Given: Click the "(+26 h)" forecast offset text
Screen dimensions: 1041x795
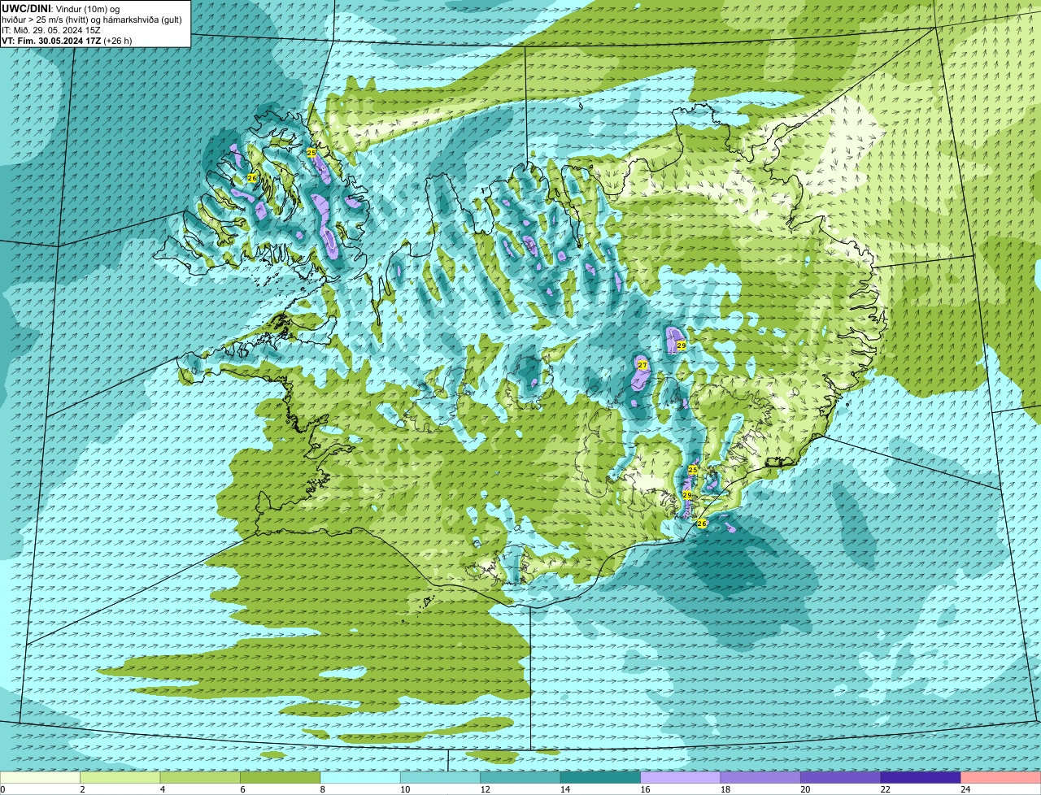Looking at the screenshot, I should click(118, 41).
